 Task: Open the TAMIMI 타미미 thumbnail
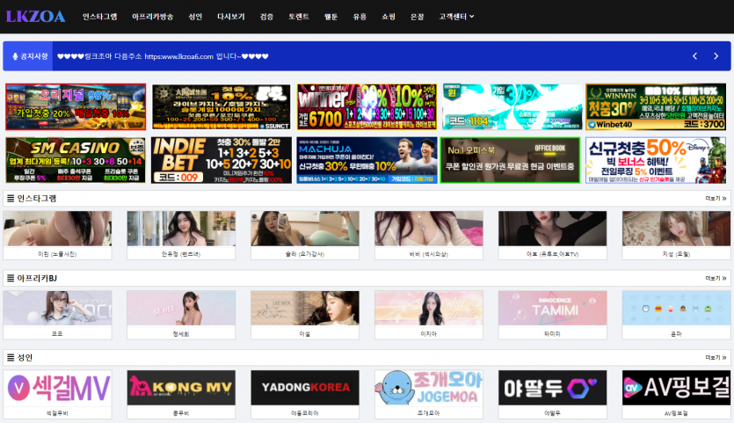pos(552,308)
